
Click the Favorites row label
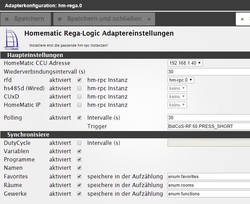pos(16,176)
